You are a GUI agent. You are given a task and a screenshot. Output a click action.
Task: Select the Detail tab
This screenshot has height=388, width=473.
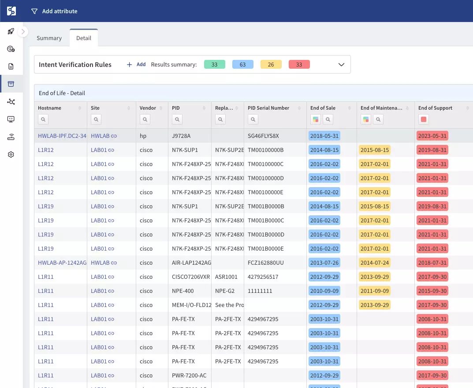pyautogui.click(x=84, y=38)
